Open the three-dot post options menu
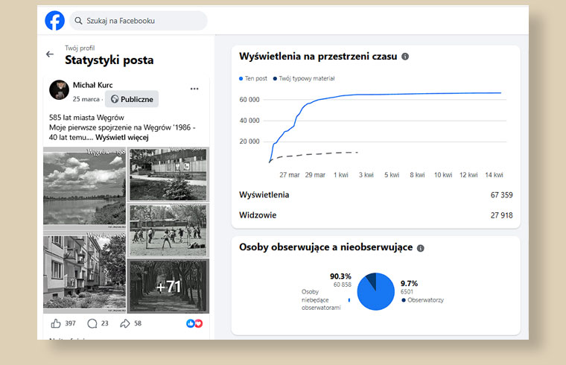This screenshot has width=566, height=365. click(x=194, y=89)
